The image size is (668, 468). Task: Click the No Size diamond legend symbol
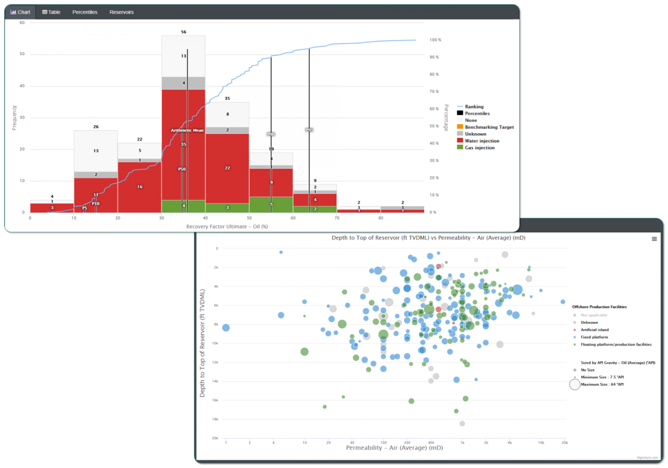pos(574,369)
